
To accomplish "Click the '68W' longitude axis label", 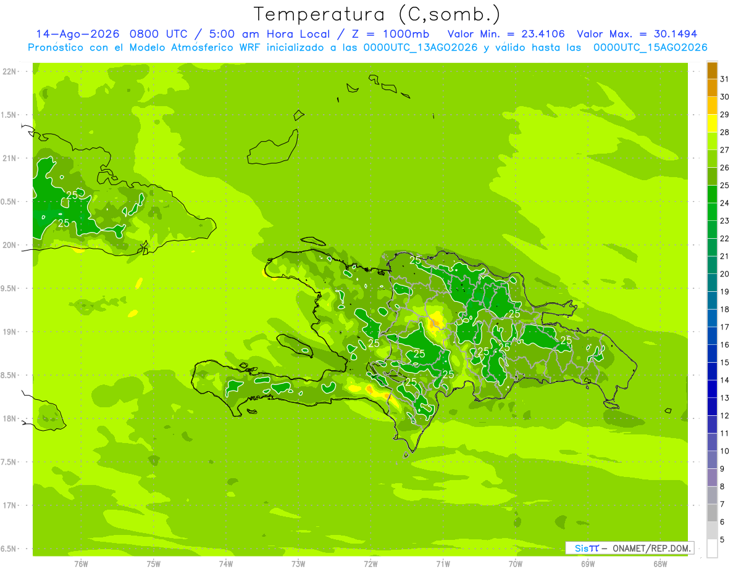I will (660, 564).
